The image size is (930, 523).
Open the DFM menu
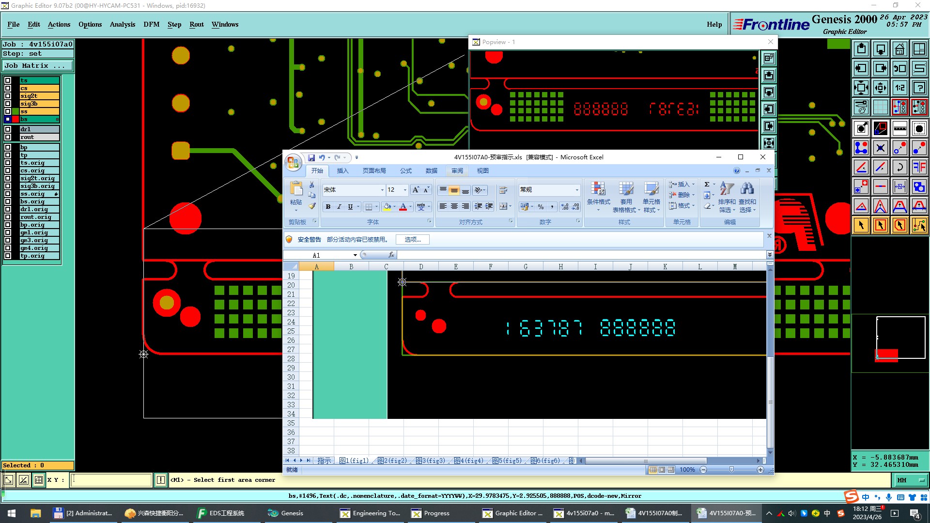coord(151,24)
